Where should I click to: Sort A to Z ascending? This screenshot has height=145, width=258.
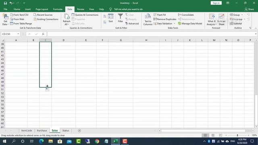click(x=105, y=16)
